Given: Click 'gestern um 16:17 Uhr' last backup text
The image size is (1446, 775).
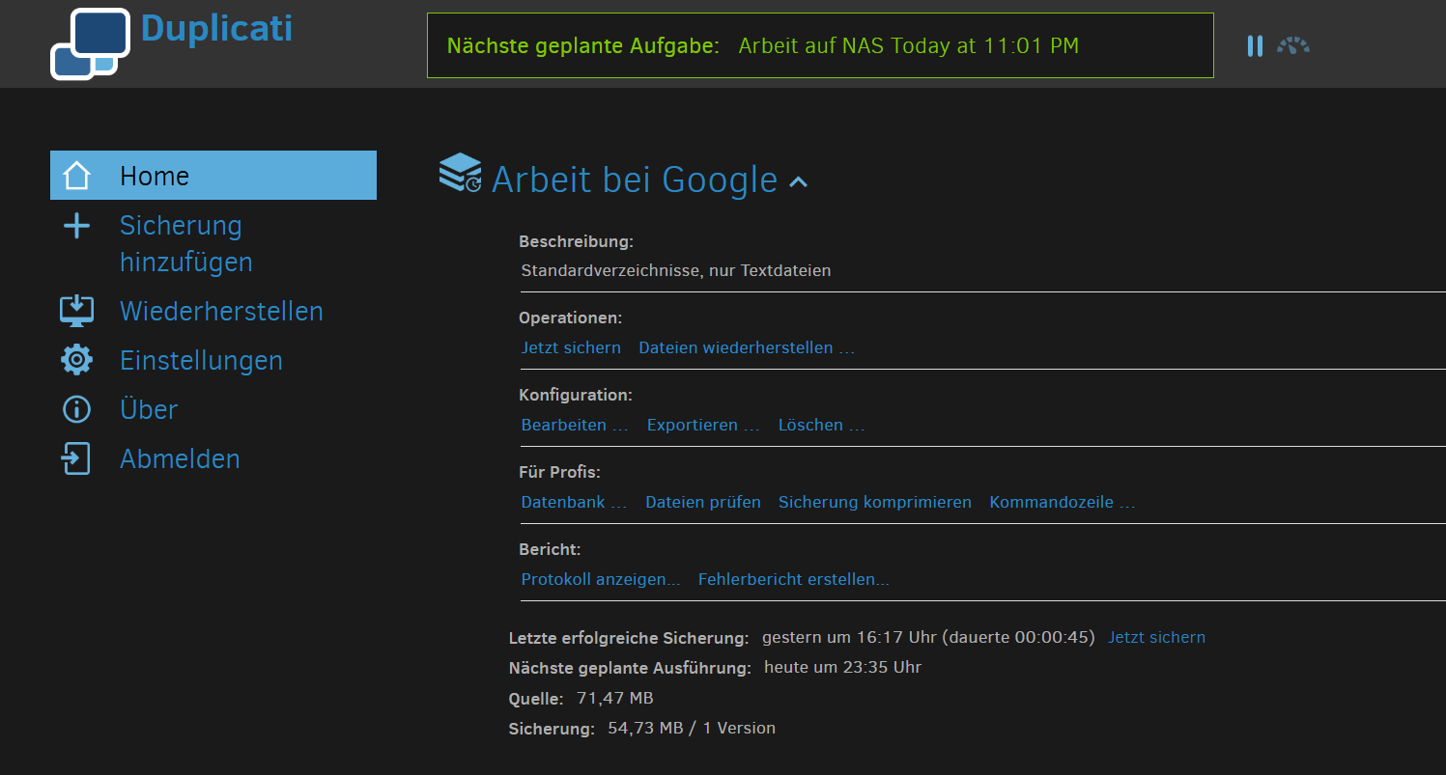Looking at the screenshot, I should (x=848, y=637).
